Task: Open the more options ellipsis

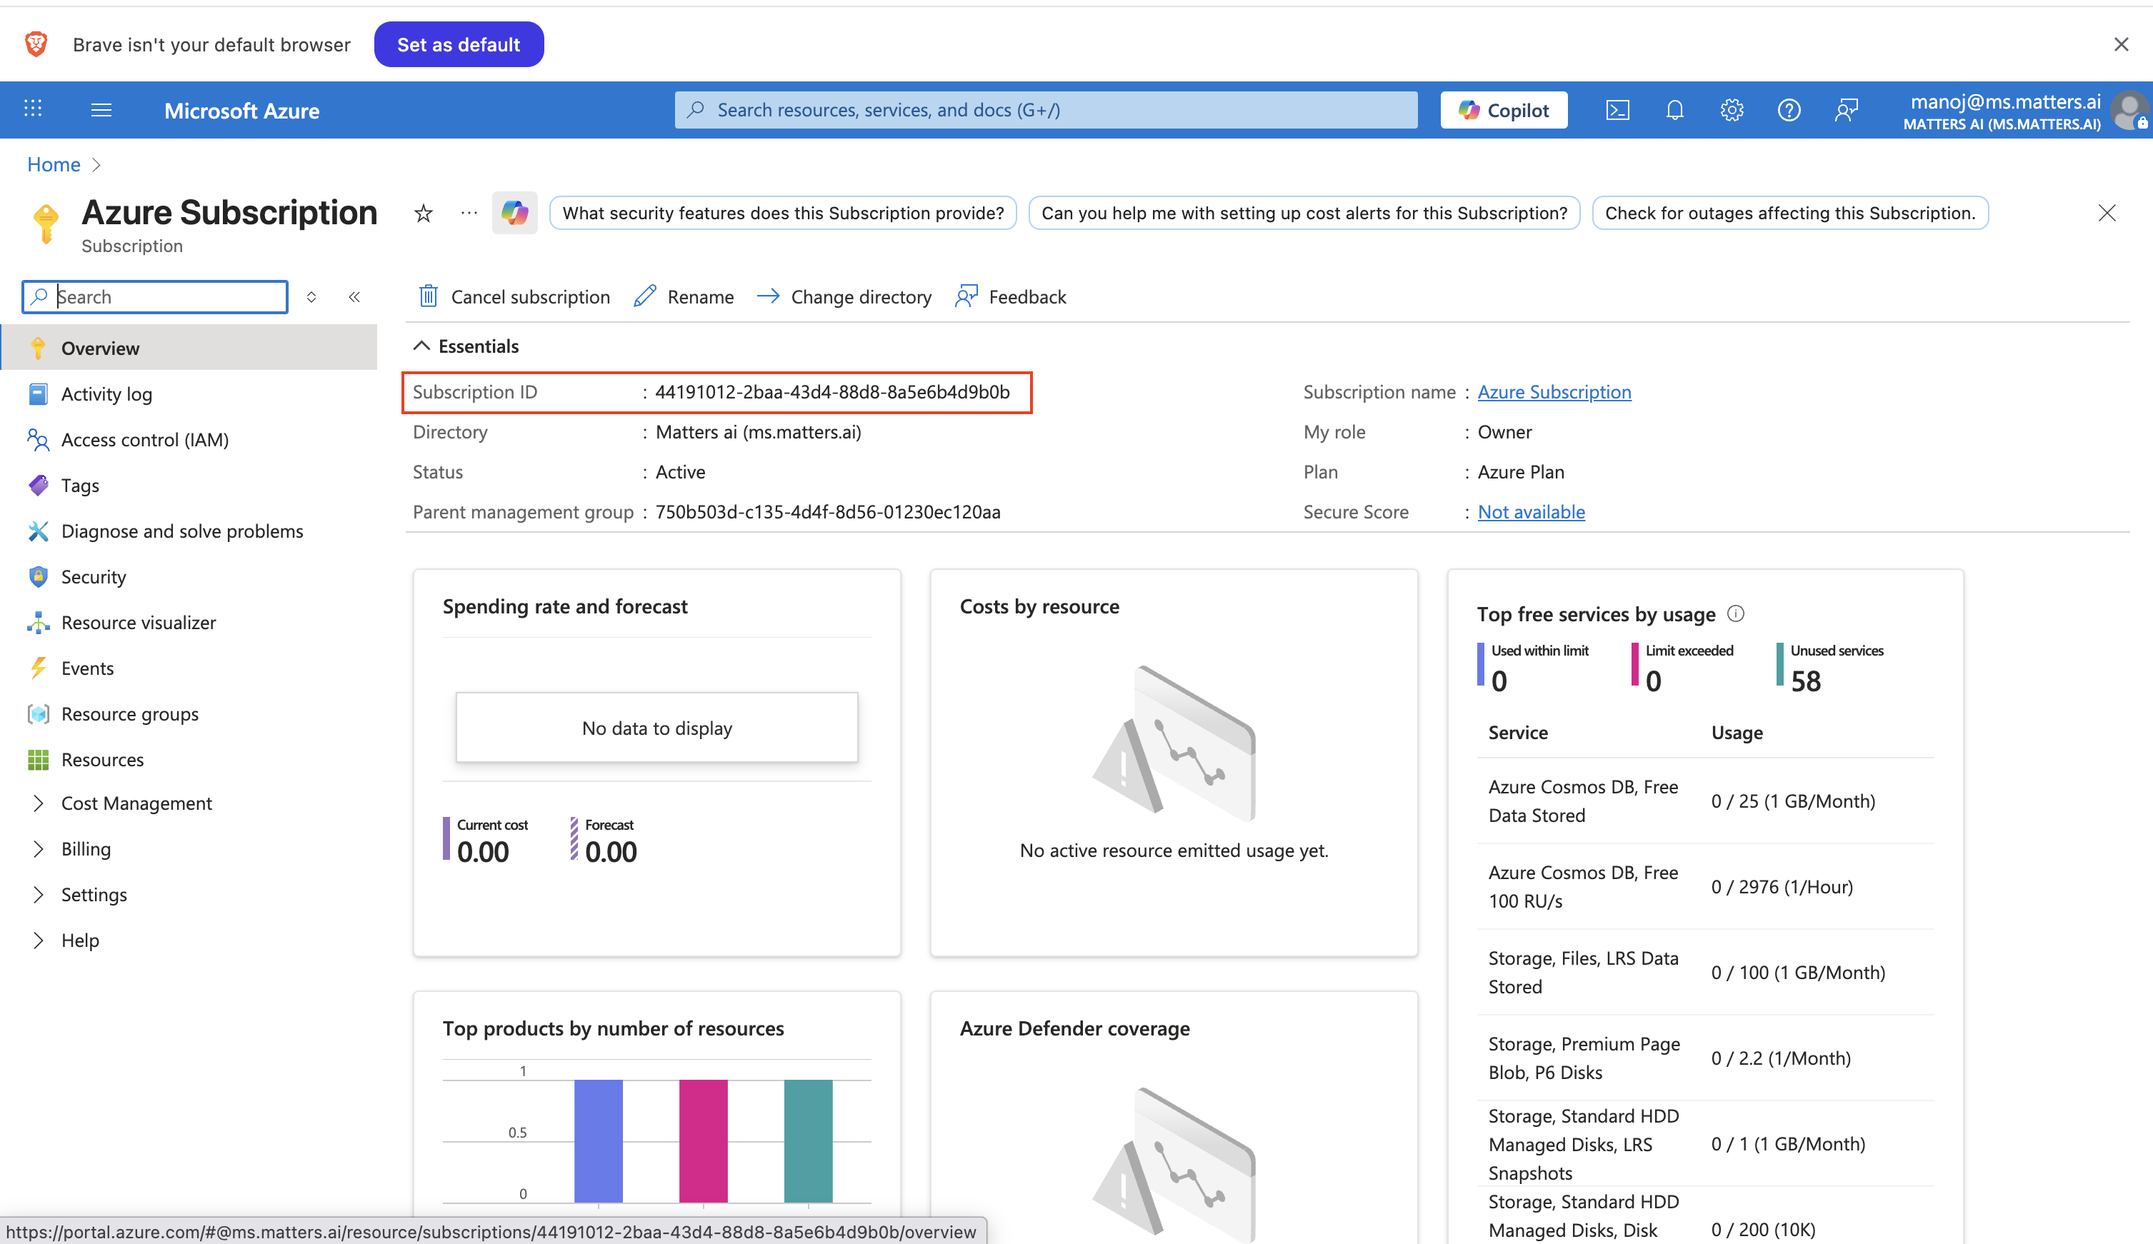Action: pos(469,213)
